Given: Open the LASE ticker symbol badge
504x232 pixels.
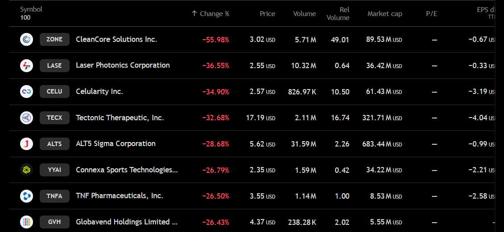Looking at the screenshot, I should coord(55,65).
